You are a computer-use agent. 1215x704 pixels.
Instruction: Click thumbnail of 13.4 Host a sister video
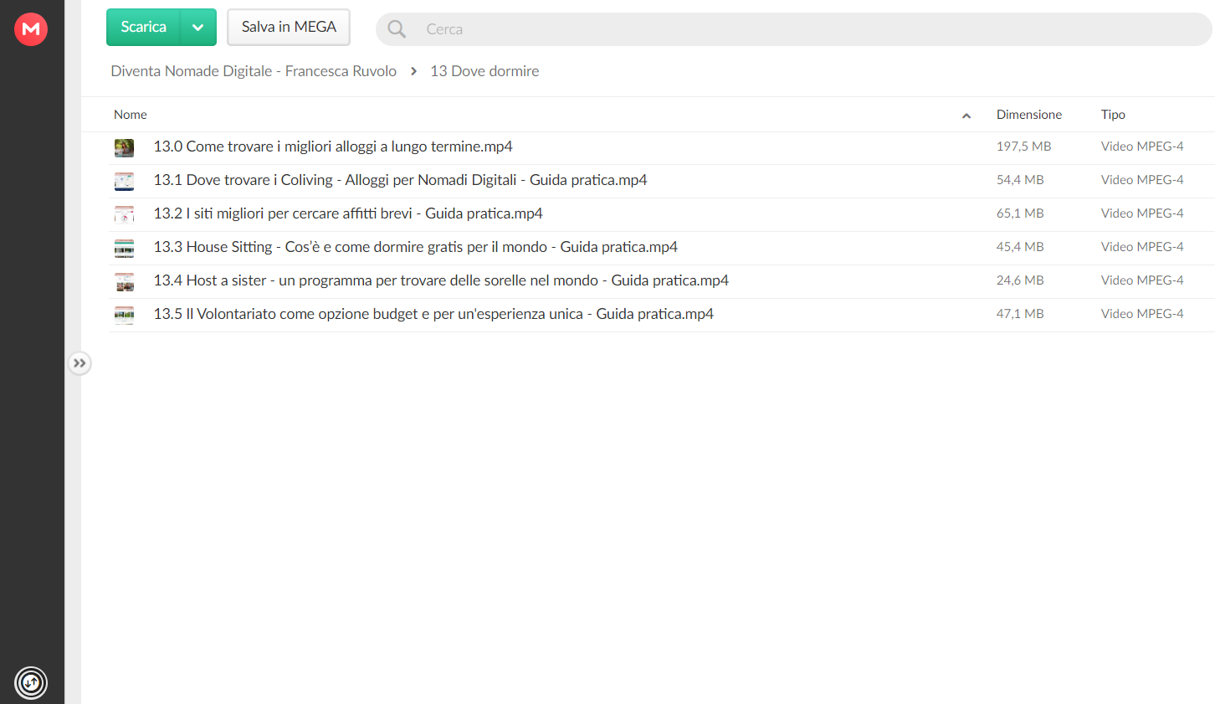point(124,282)
